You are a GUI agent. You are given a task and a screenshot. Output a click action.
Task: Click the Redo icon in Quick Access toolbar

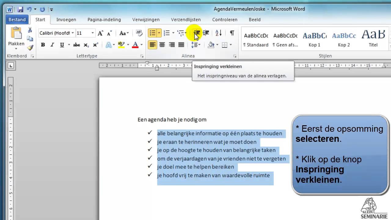(42, 9)
